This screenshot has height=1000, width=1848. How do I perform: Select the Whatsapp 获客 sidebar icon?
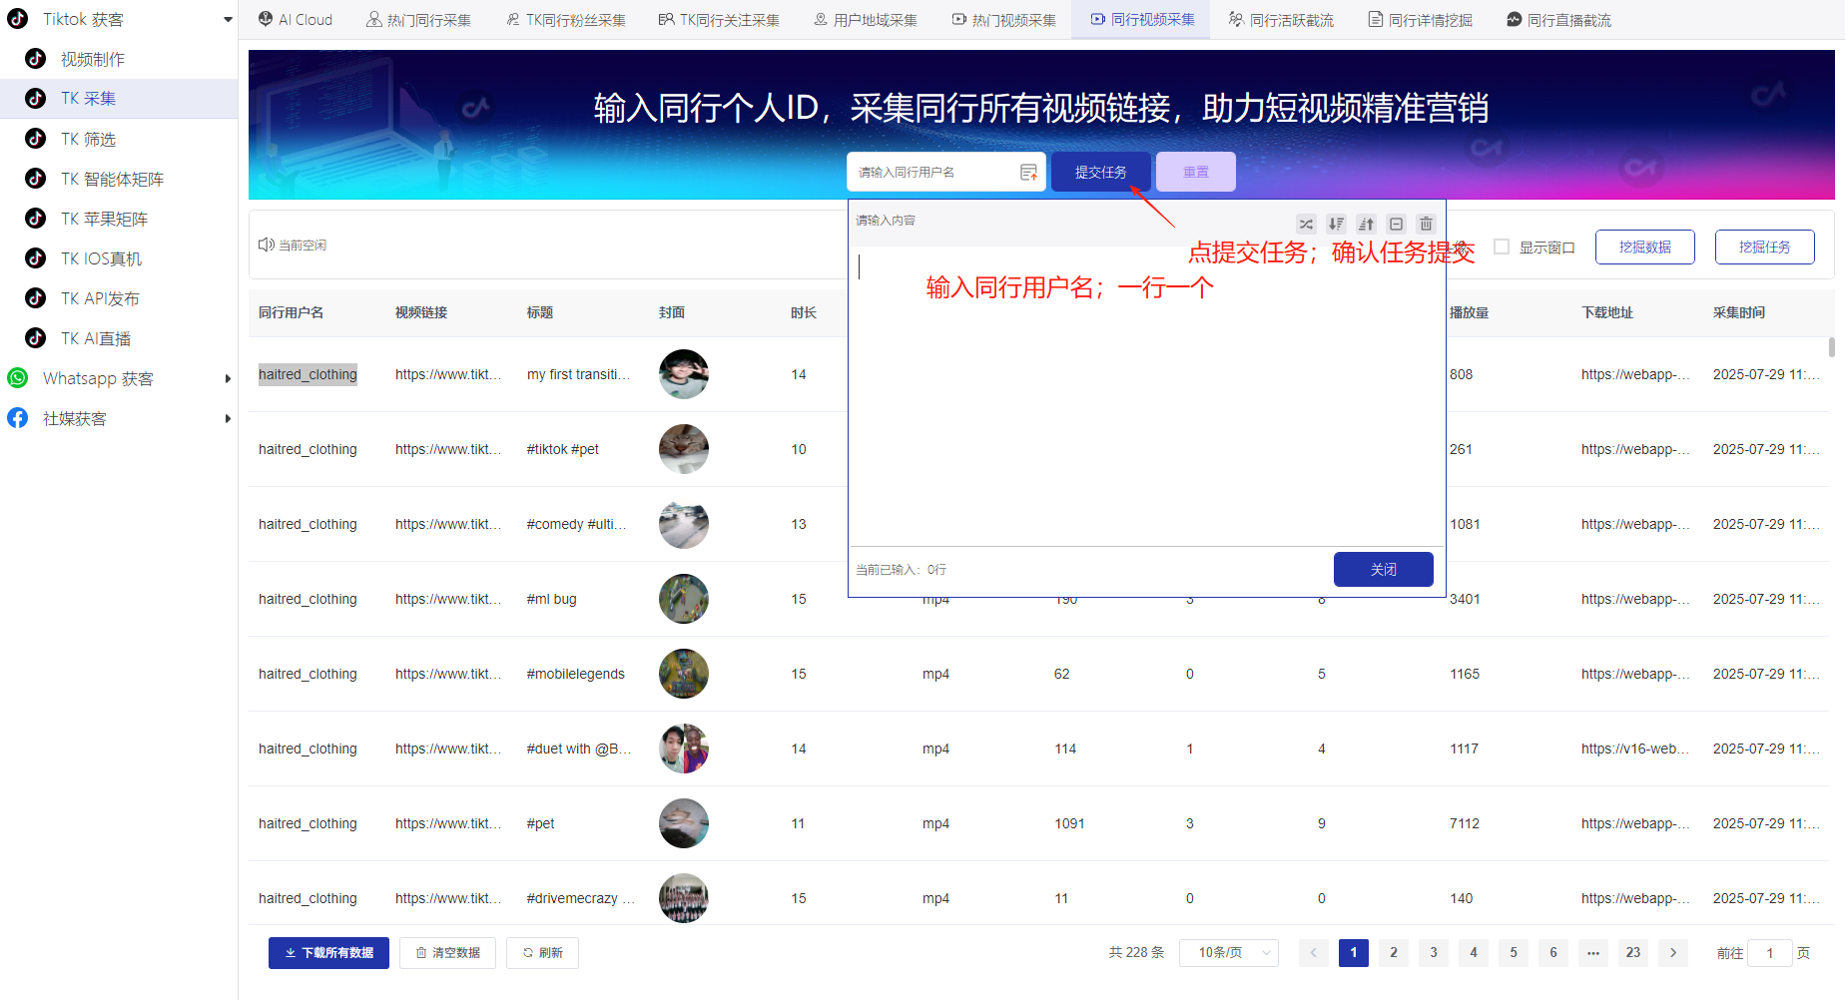click(x=17, y=378)
